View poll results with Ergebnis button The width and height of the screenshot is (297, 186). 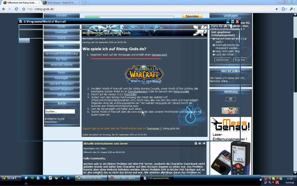point(240,60)
